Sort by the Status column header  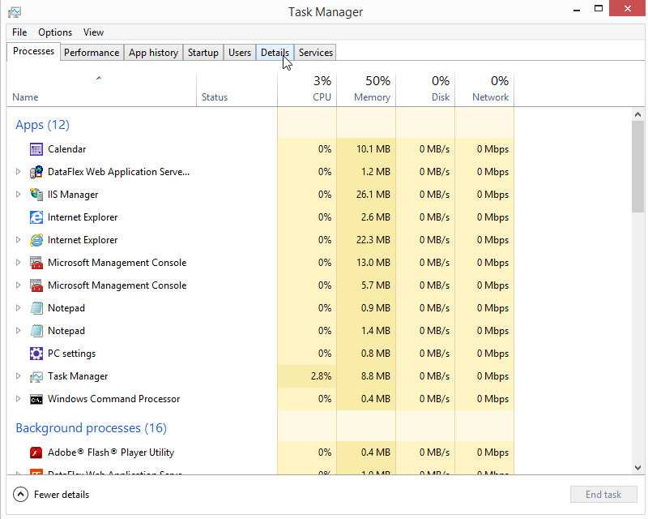237,90
